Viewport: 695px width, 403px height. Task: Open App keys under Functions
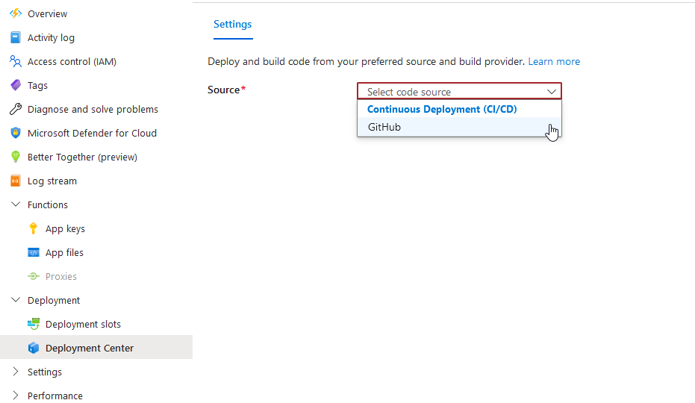[65, 229]
